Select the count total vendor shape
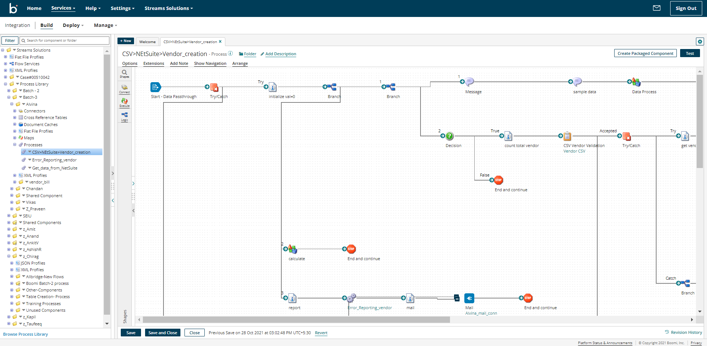 pos(508,136)
